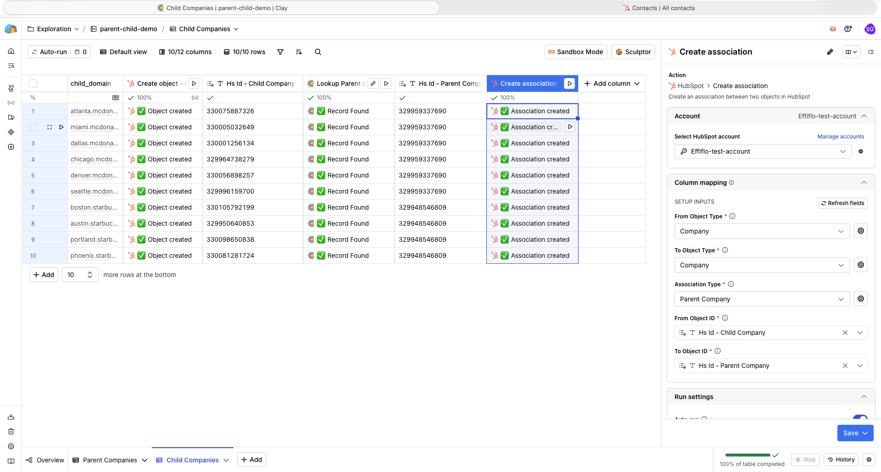Click Add rows button

[44, 275]
